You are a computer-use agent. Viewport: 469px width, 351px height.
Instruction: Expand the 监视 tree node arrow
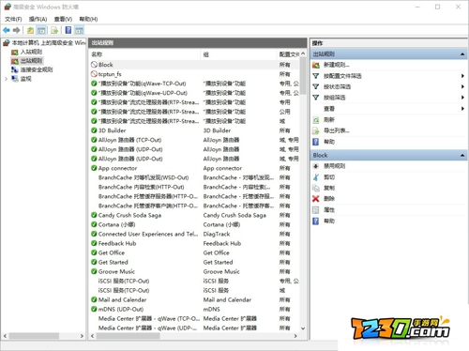click(6, 79)
